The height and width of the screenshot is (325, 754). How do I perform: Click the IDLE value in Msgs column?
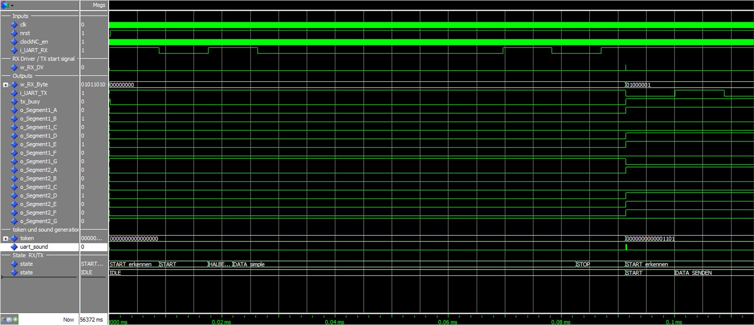pos(87,272)
